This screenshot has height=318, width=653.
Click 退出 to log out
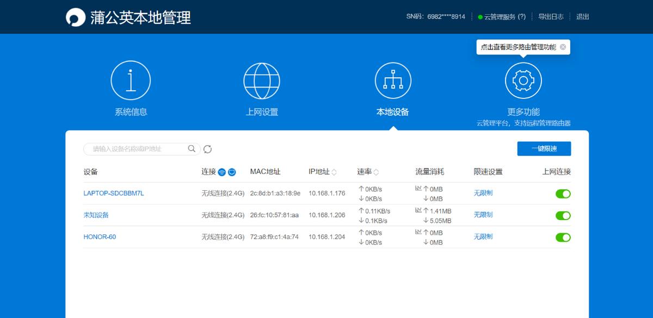coord(582,16)
